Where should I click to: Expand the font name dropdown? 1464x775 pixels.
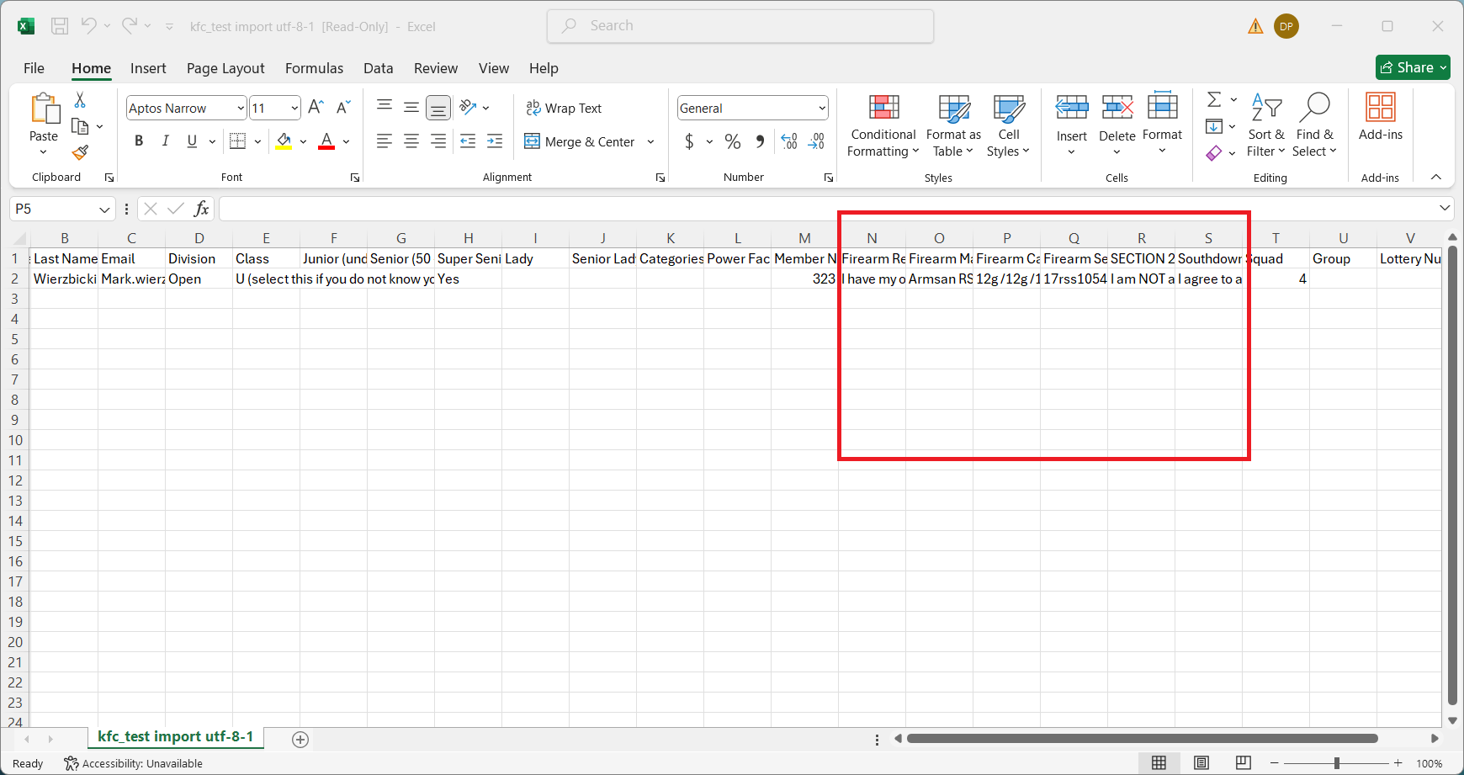(x=241, y=109)
